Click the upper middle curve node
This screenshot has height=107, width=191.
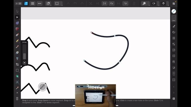pos(115,36)
